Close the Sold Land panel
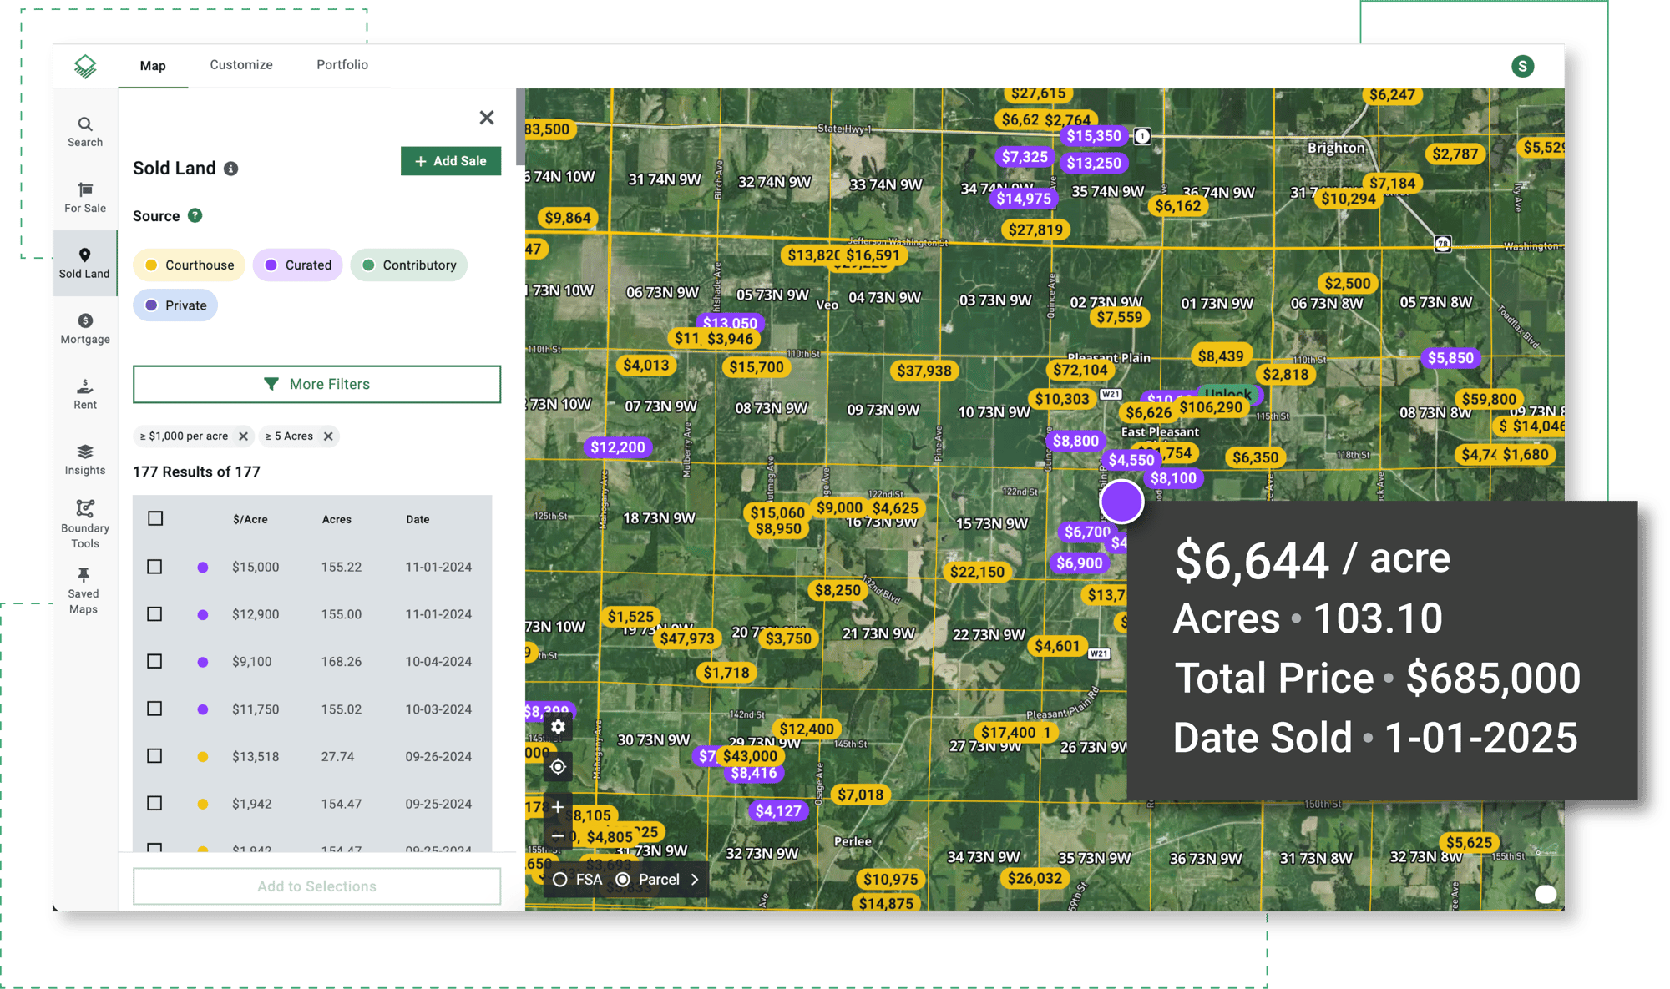The height and width of the screenshot is (989, 1670). pos(487,118)
